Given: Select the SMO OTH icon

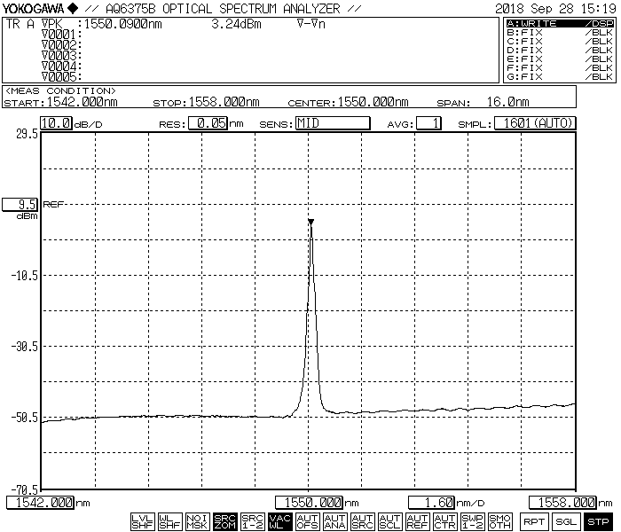Looking at the screenshot, I should (499, 521).
